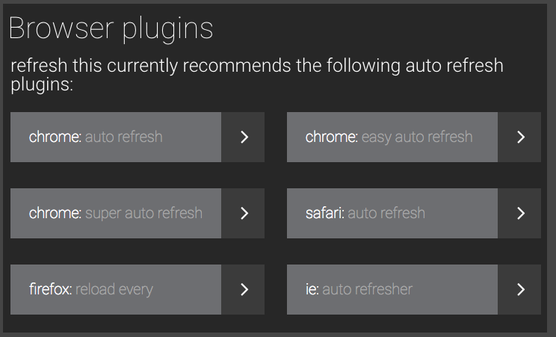Click the "safari:" browser name text
556x337 pixels.
(325, 213)
